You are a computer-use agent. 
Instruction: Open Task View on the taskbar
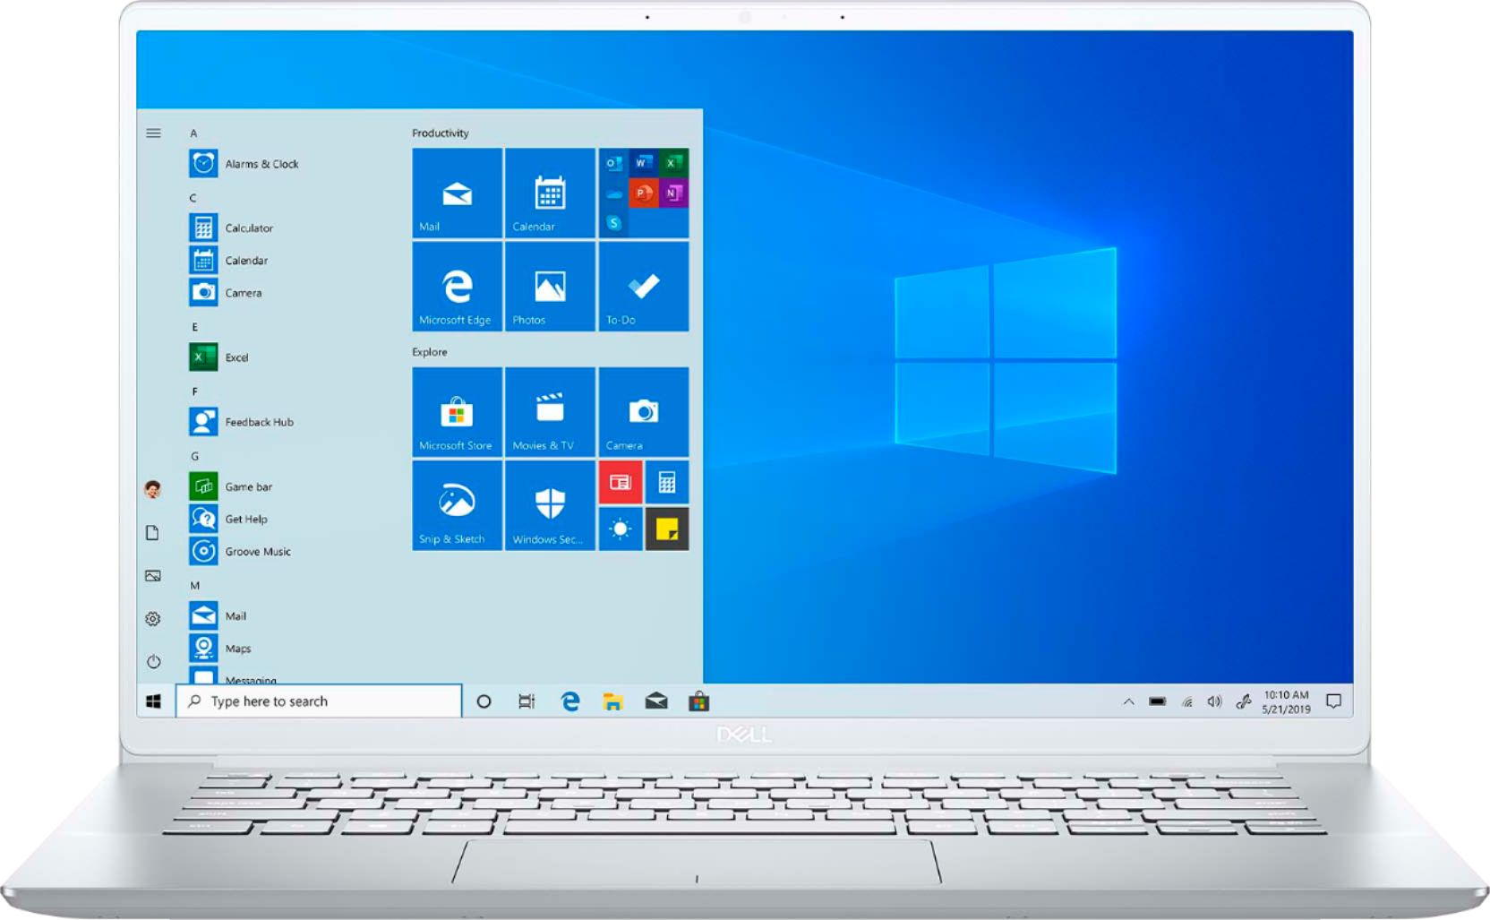pos(527,701)
